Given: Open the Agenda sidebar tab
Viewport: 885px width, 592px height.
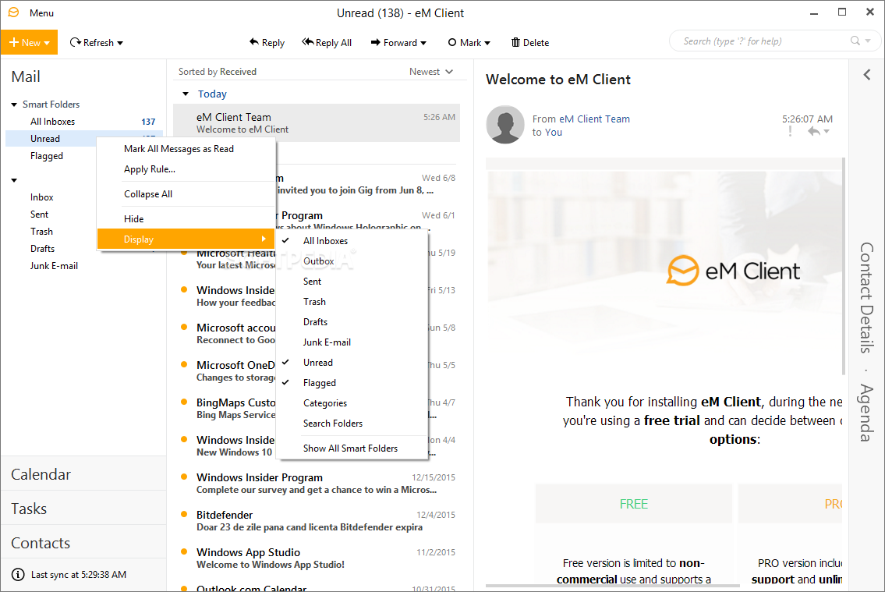Looking at the screenshot, I should (866, 413).
